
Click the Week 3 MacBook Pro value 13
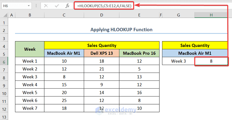pyautogui.click(x=139, y=77)
